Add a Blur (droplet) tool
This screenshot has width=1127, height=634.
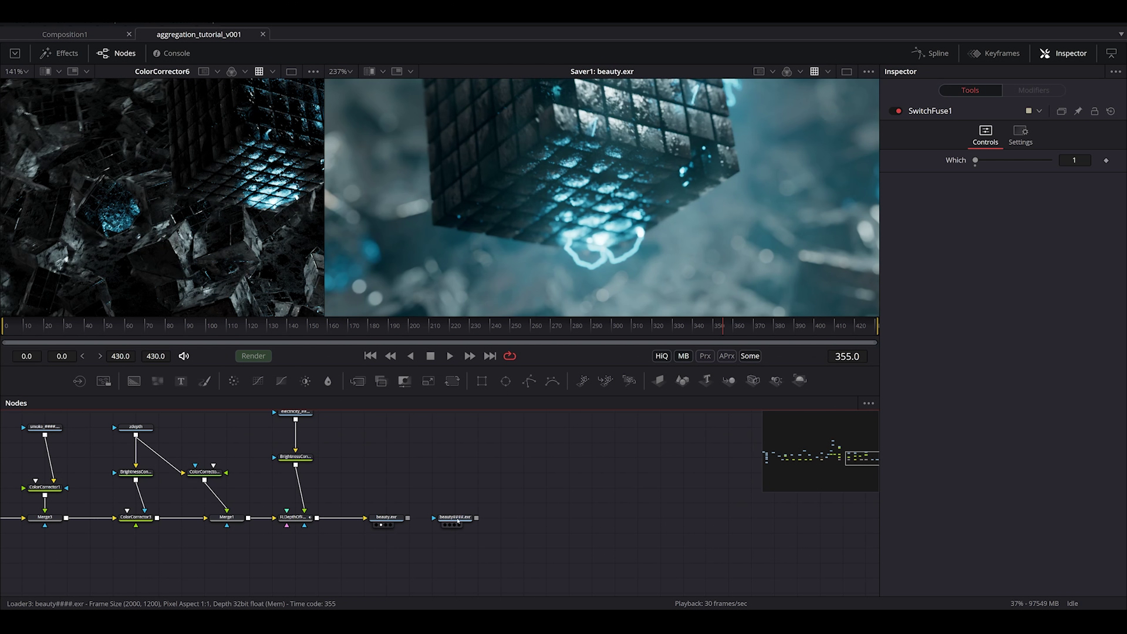click(x=328, y=381)
